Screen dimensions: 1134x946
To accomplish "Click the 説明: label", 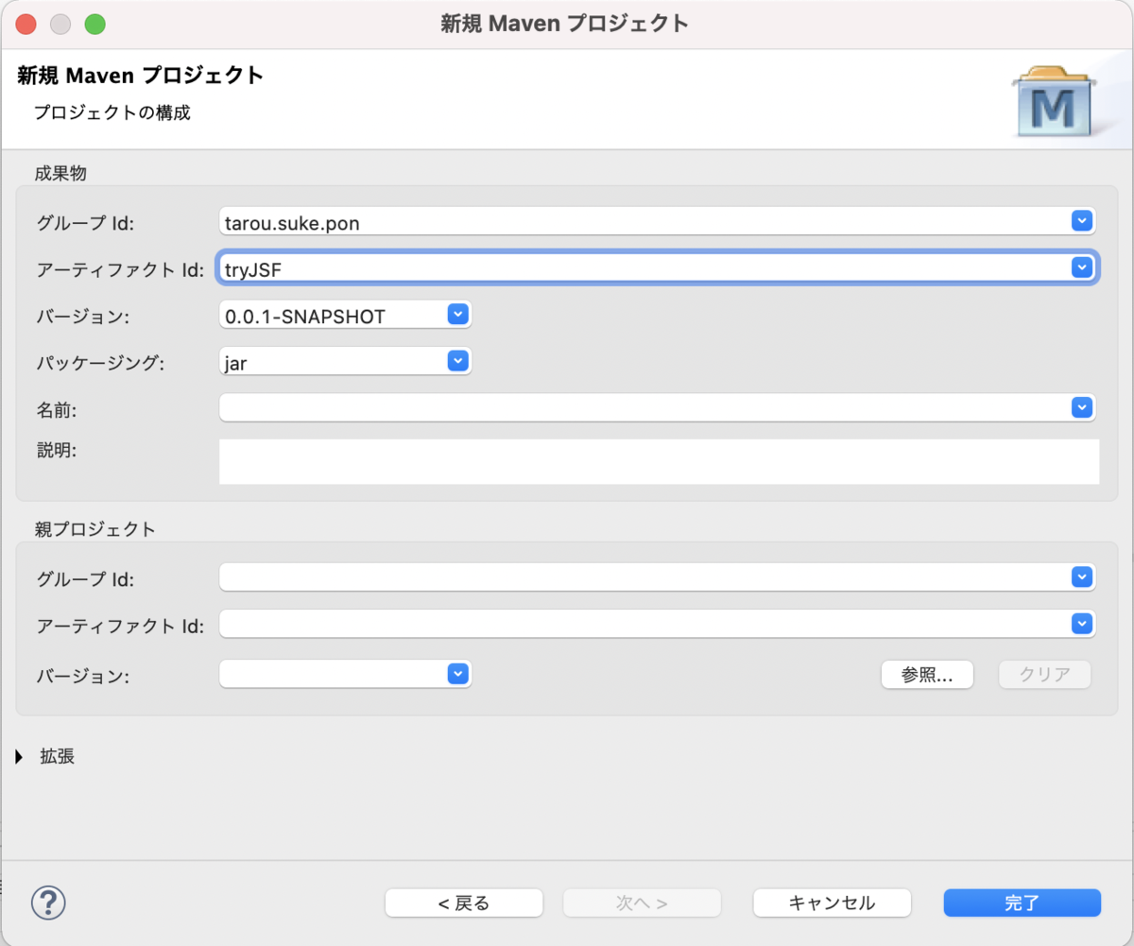I will click(x=56, y=450).
